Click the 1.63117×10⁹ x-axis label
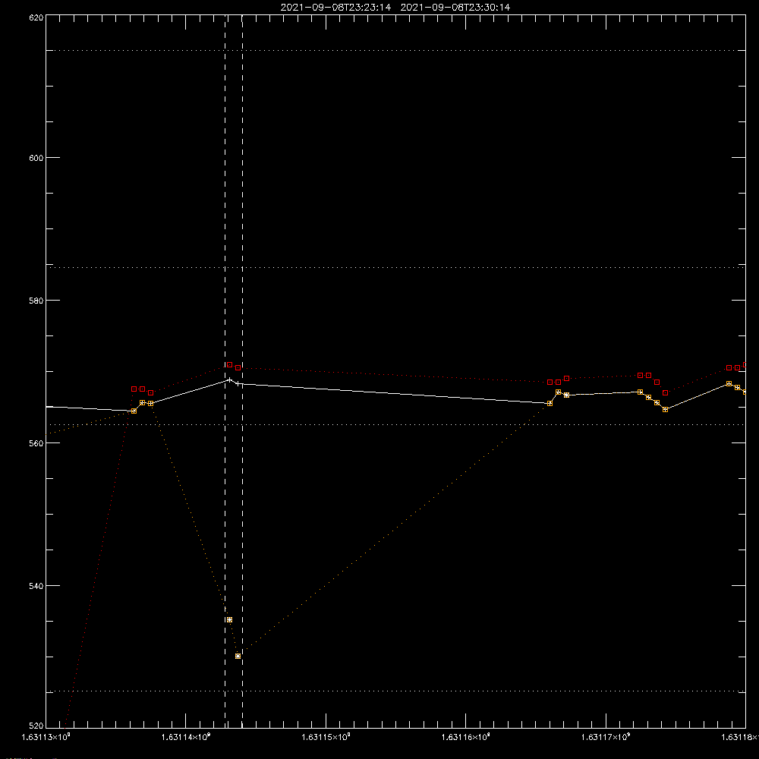759x759 pixels. tap(606, 737)
